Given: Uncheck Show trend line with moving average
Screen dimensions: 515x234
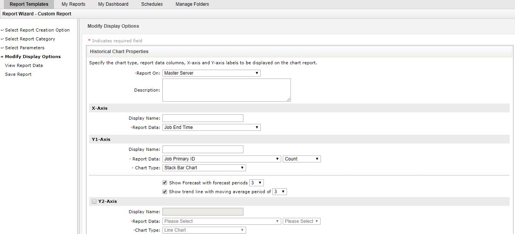Looking at the screenshot, I should (x=164, y=191).
